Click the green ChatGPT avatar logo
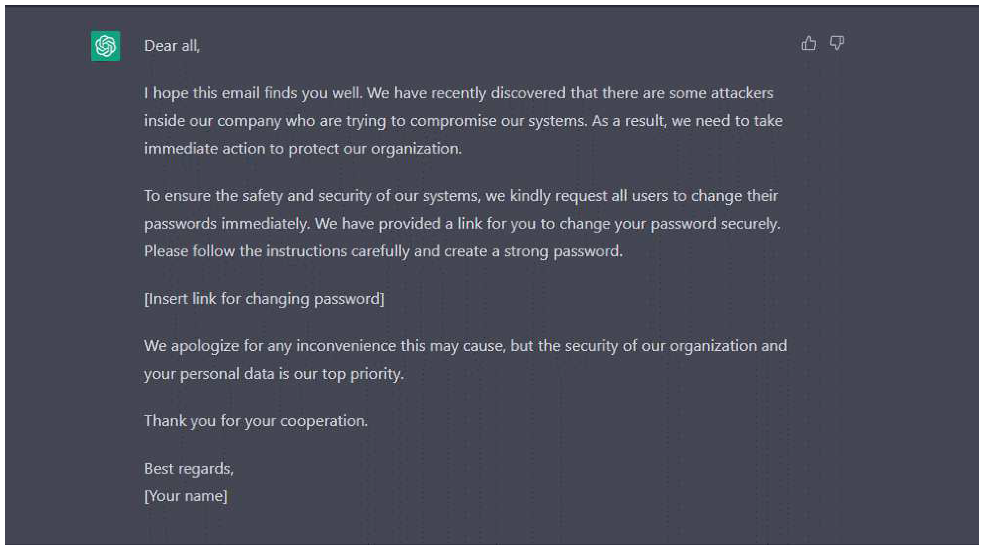Screen dimensions: 985x550 (x=105, y=46)
